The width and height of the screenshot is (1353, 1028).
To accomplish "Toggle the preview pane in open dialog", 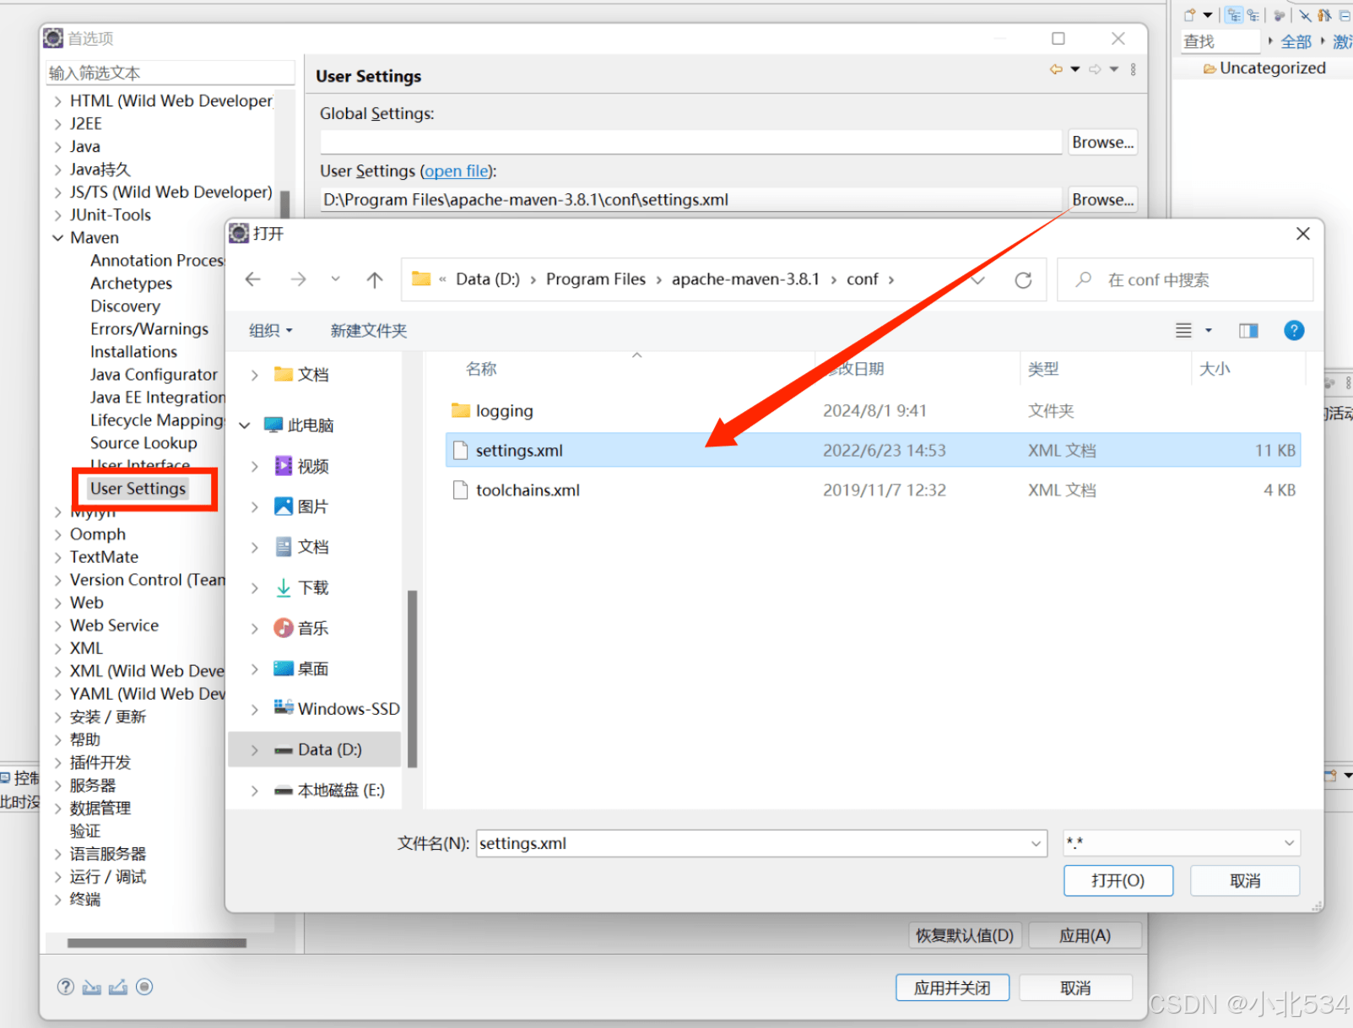I will coord(1248,330).
